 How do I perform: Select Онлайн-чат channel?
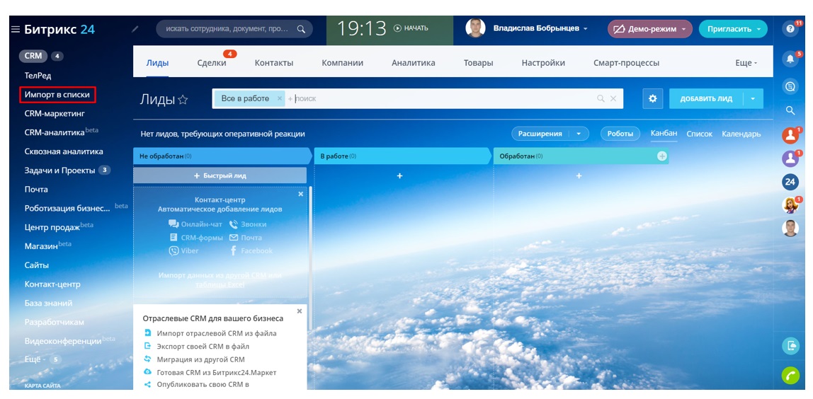pos(195,224)
